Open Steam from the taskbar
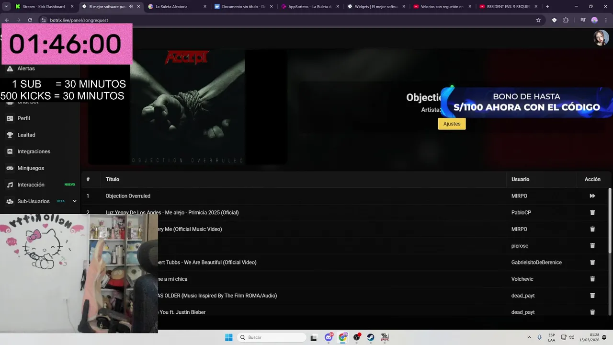Image resolution: width=613 pixels, height=345 pixels. (x=371, y=337)
